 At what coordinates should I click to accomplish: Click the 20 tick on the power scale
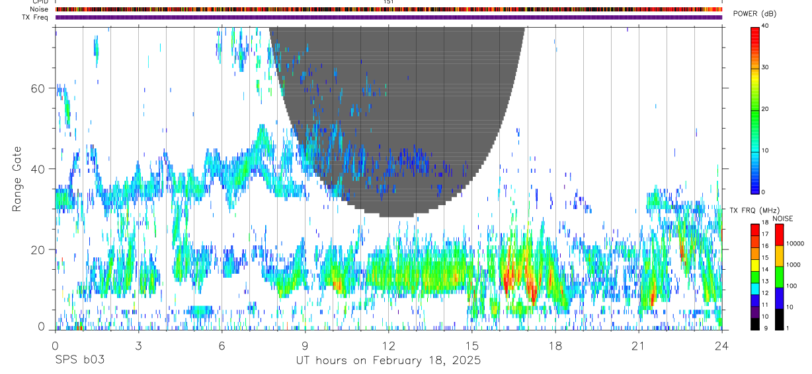click(x=765, y=109)
